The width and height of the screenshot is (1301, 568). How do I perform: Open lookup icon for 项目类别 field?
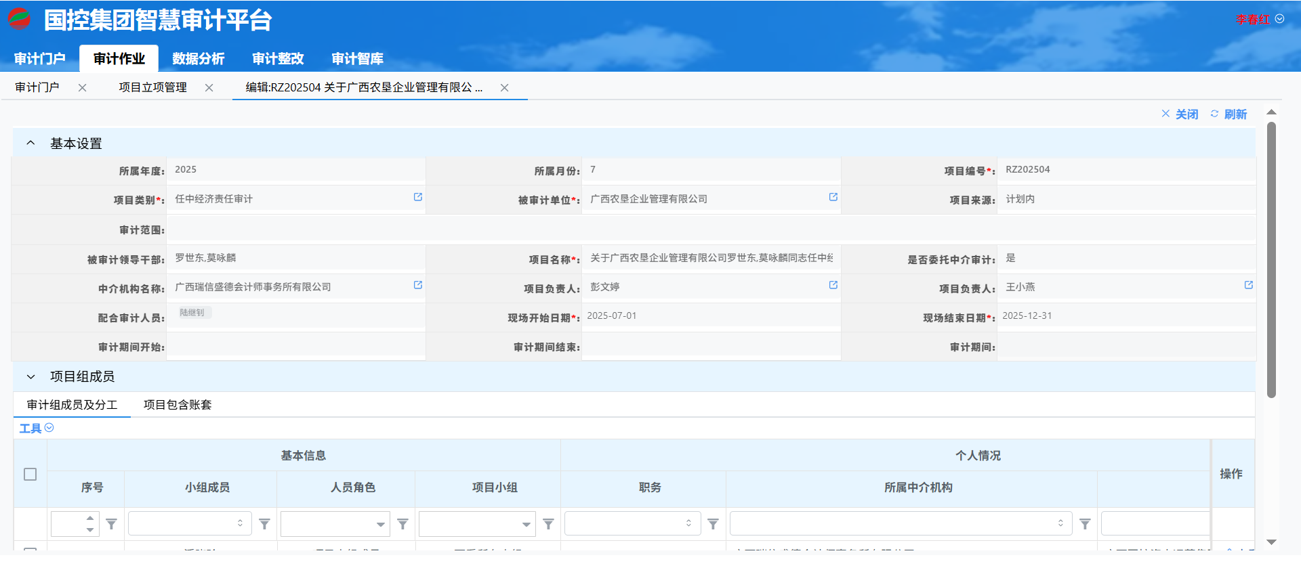coord(418,197)
